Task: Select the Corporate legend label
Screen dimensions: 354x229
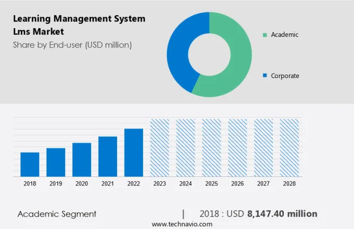Action: pos(285,76)
